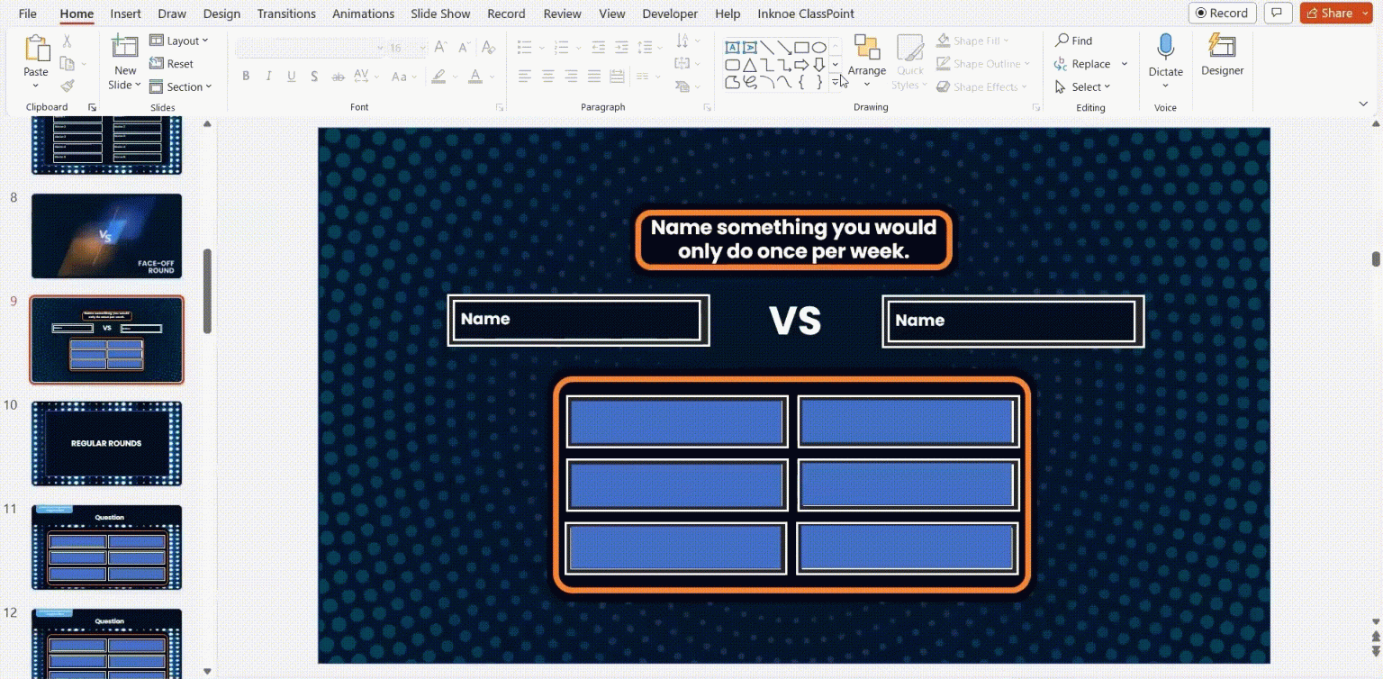
Task: Expand the Section dropdown
Action: coord(182,86)
